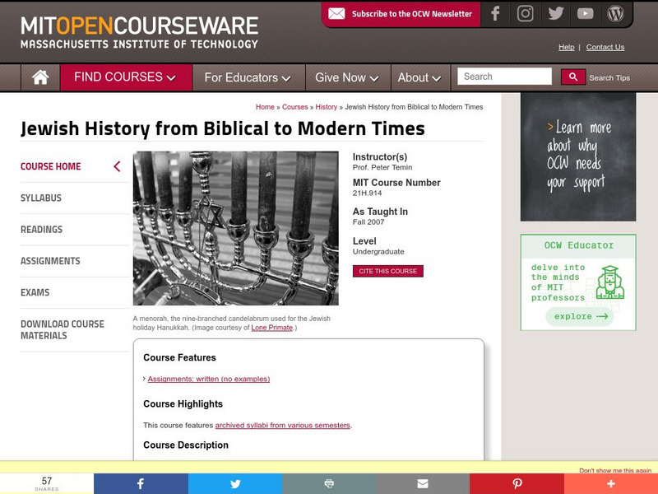Pin this course using the Pinterest icon

click(517, 483)
